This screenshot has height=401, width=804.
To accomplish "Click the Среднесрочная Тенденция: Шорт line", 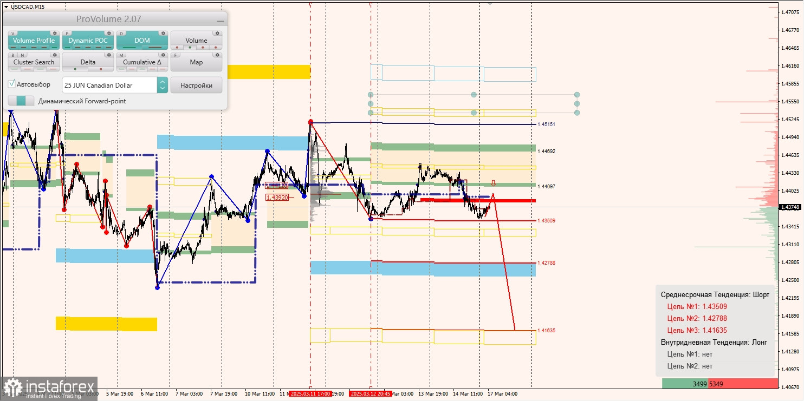I will coord(715,294).
